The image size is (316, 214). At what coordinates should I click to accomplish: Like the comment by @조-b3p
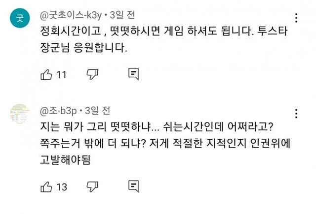pos(46,186)
